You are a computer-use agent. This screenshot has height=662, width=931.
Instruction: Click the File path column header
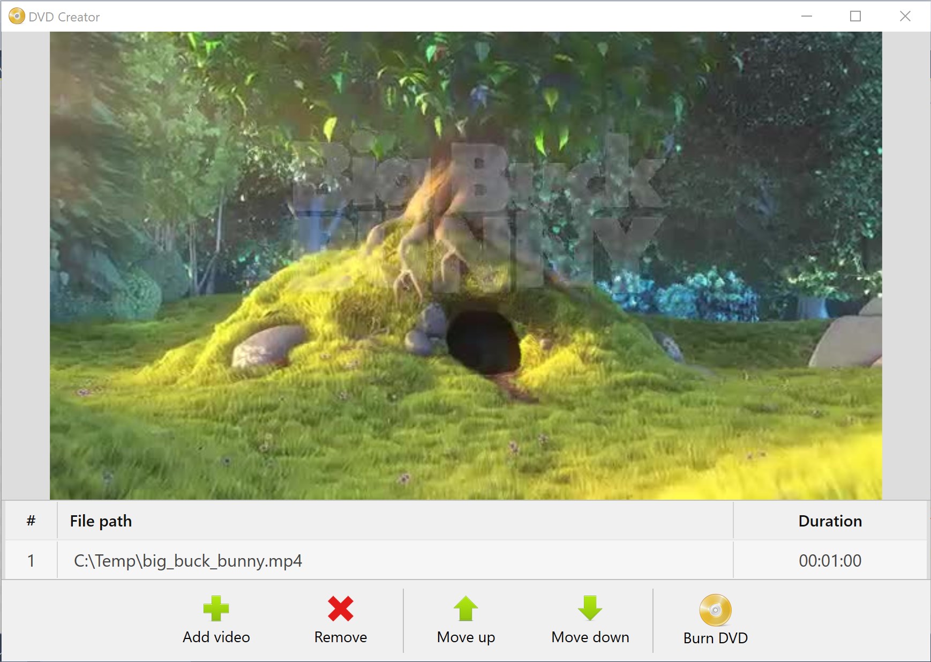click(101, 521)
